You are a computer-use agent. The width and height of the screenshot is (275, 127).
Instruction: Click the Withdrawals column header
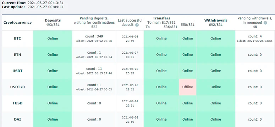pos(216,20)
